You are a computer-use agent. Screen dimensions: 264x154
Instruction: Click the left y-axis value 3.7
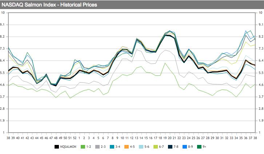[x=2, y=97]
